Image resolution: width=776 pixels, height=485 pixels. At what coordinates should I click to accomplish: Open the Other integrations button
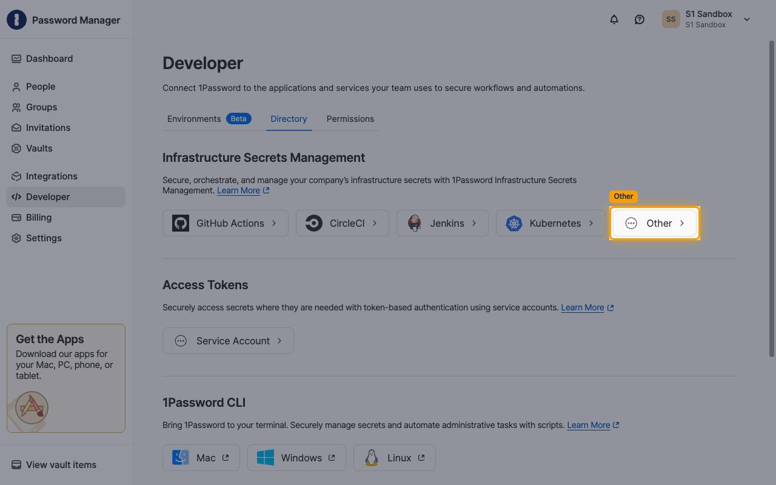pos(655,223)
